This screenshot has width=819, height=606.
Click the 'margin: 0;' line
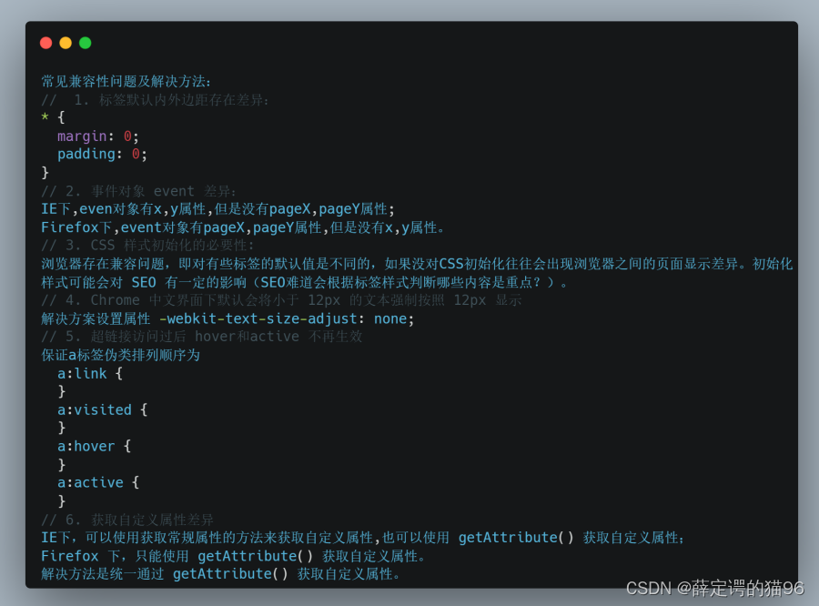click(x=98, y=136)
